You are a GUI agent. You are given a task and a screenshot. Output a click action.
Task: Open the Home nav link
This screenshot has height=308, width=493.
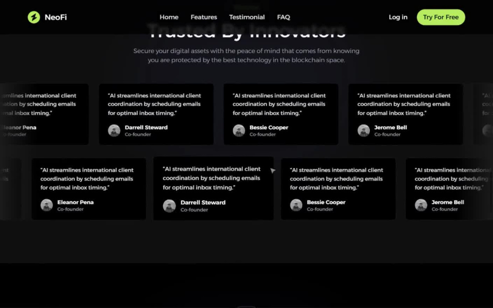tap(169, 17)
